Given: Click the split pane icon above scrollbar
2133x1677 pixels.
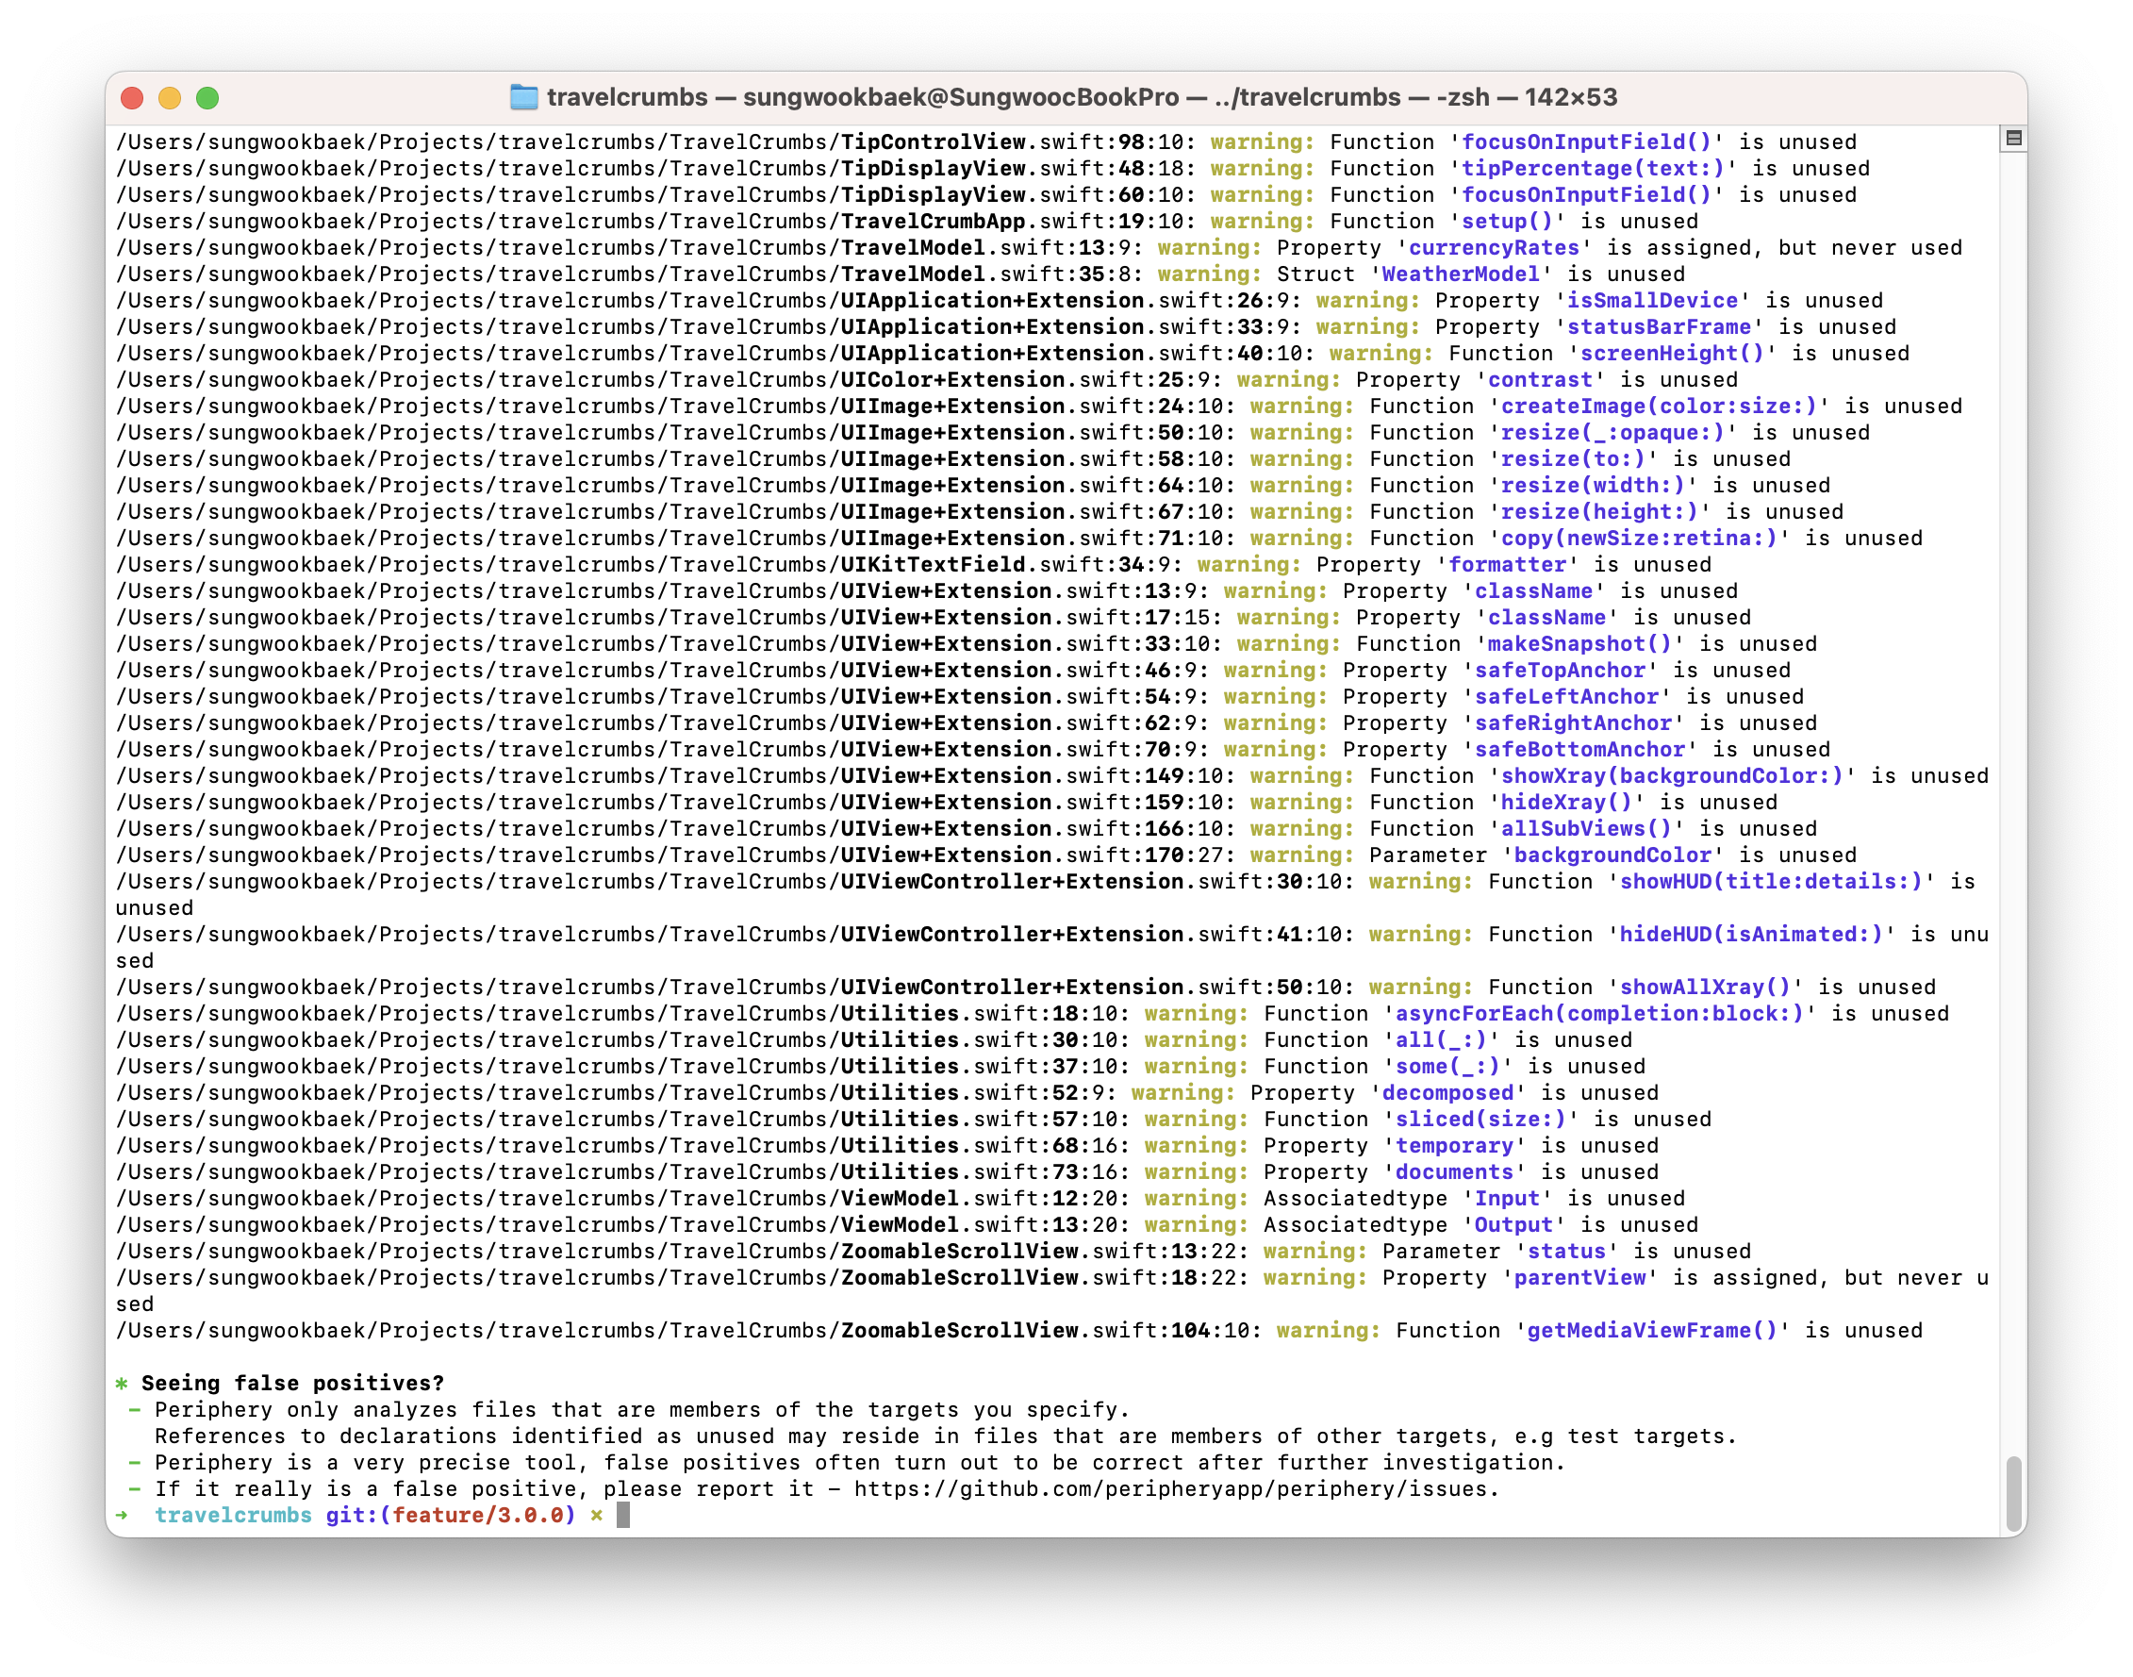Looking at the screenshot, I should 2013,139.
